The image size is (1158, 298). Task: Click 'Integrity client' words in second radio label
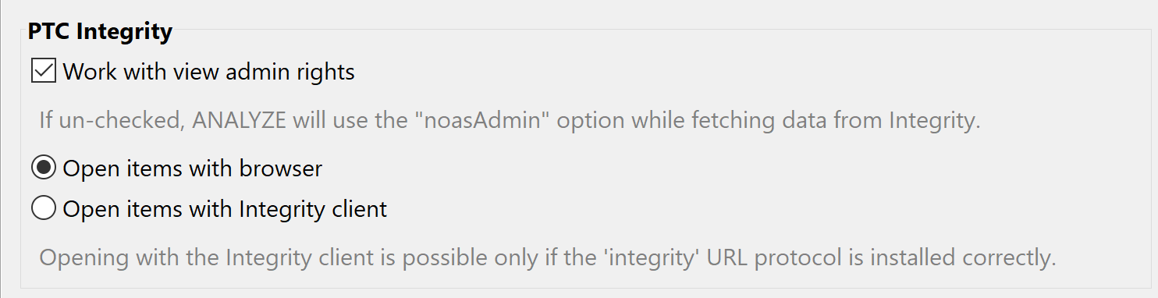click(x=313, y=210)
